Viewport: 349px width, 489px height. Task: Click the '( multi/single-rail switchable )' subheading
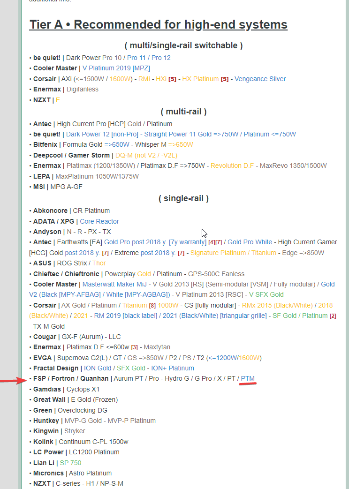click(x=183, y=45)
